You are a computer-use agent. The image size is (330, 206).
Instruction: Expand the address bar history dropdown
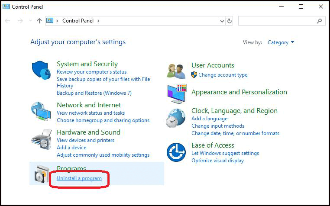tap(222, 21)
